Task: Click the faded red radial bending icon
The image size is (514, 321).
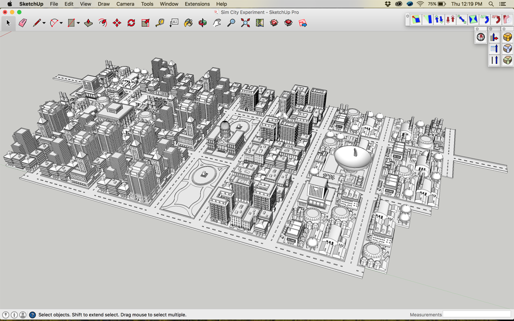Action: pyautogui.click(x=508, y=19)
